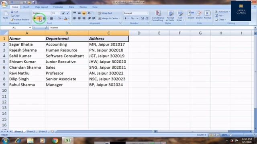This screenshot has width=257, height=144.
Task: Open Conditional Formatting menu
Action: (x=158, y=16)
